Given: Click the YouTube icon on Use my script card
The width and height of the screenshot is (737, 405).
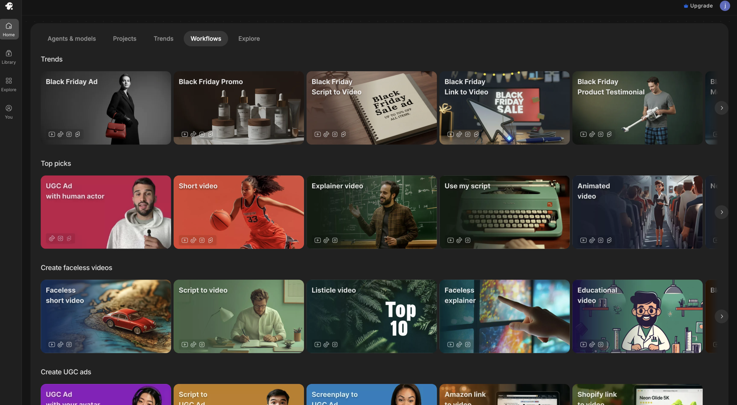Looking at the screenshot, I should click(451, 240).
